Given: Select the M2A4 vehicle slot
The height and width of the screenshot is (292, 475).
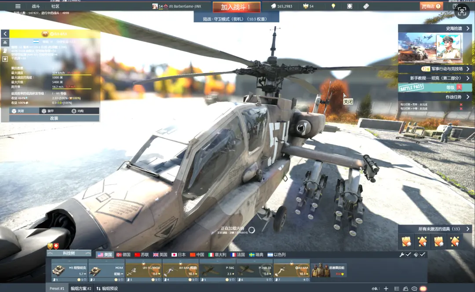Looking at the screenshot, I should click(106, 270).
